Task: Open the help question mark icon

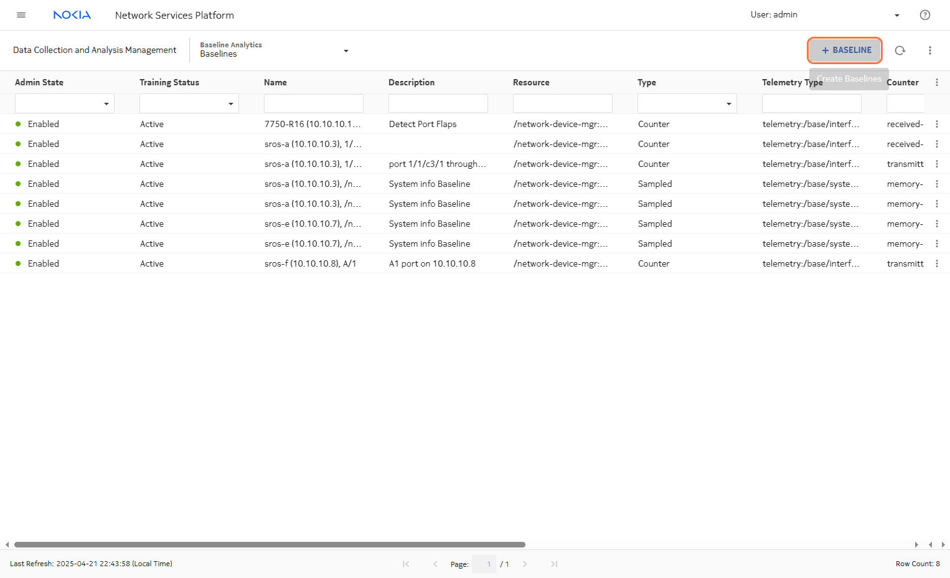Action: pos(924,15)
